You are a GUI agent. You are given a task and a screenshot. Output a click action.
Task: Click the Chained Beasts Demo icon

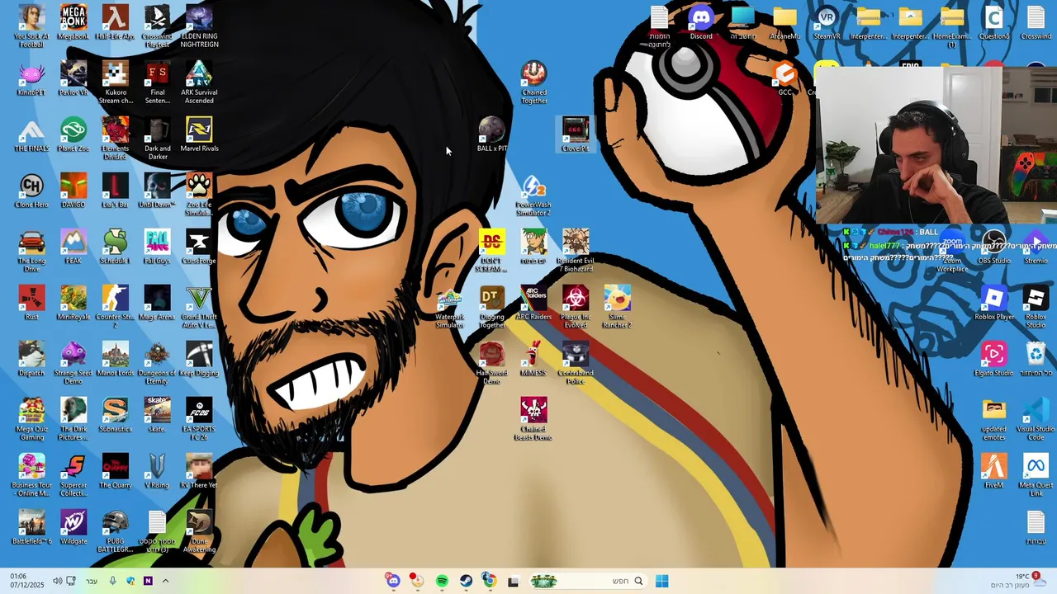(533, 419)
